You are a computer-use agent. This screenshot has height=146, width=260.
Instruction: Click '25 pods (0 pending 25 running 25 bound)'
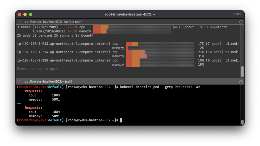55,35
